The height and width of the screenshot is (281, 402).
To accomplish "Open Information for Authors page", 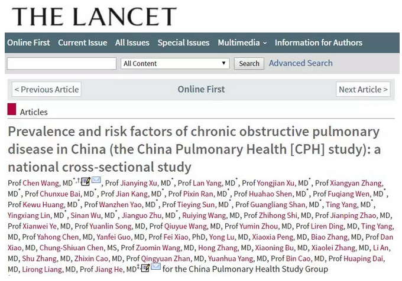I will [x=319, y=43].
